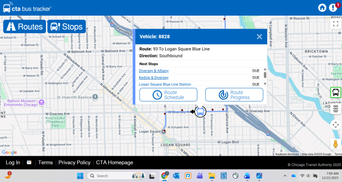Click the CTA bus tracker logo
Image resolution: width=342 pixels, height=182 pixels.
27,8
